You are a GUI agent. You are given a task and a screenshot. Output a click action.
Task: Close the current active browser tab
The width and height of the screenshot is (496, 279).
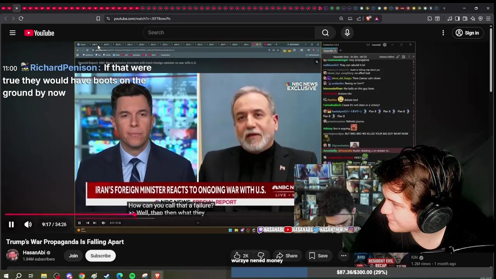[x=16, y=8]
